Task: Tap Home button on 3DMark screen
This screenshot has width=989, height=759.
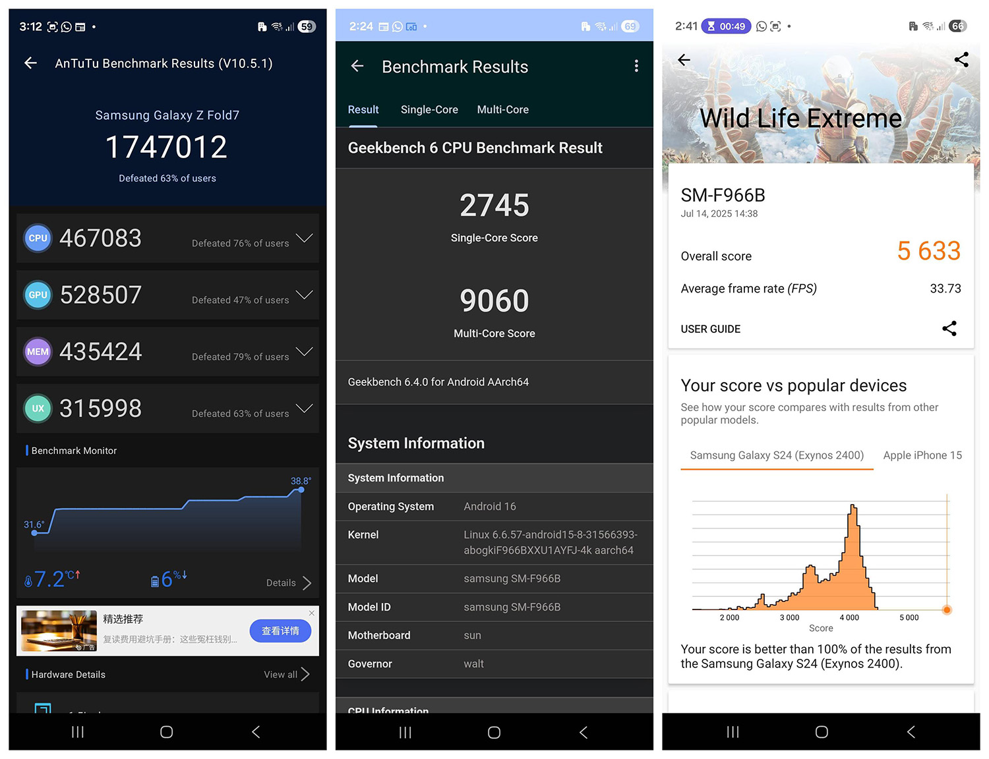Action: coord(822,732)
